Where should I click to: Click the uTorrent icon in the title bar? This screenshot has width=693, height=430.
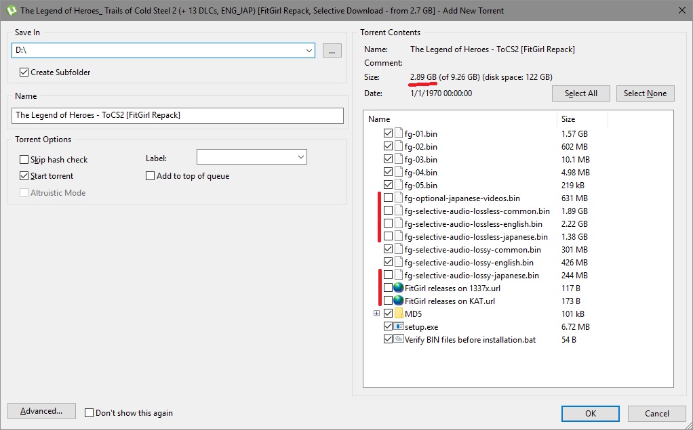click(x=10, y=10)
